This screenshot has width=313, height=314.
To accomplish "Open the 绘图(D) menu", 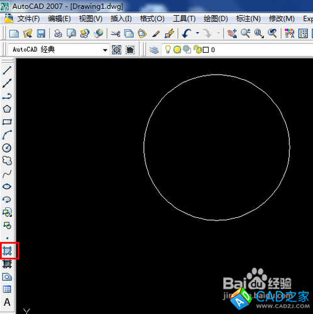I will pos(216,19).
